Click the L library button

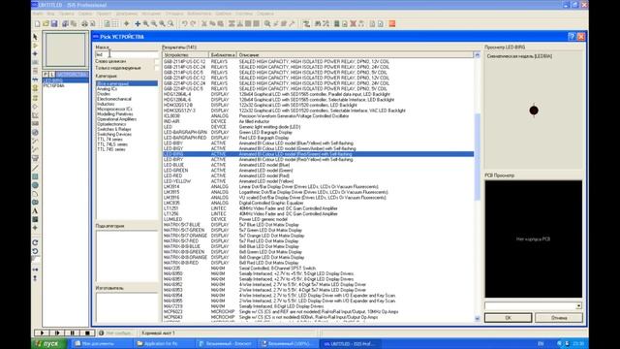point(51,75)
